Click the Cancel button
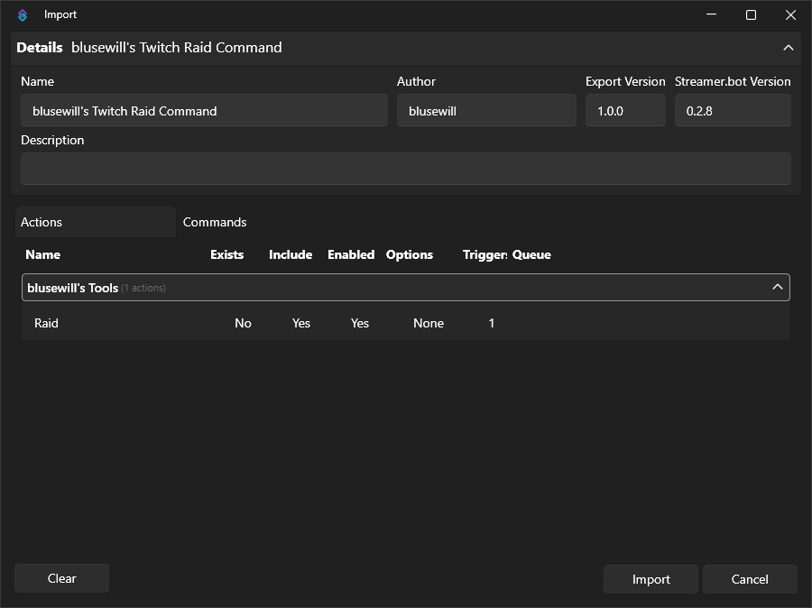This screenshot has width=812, height=608. [749, 579]
